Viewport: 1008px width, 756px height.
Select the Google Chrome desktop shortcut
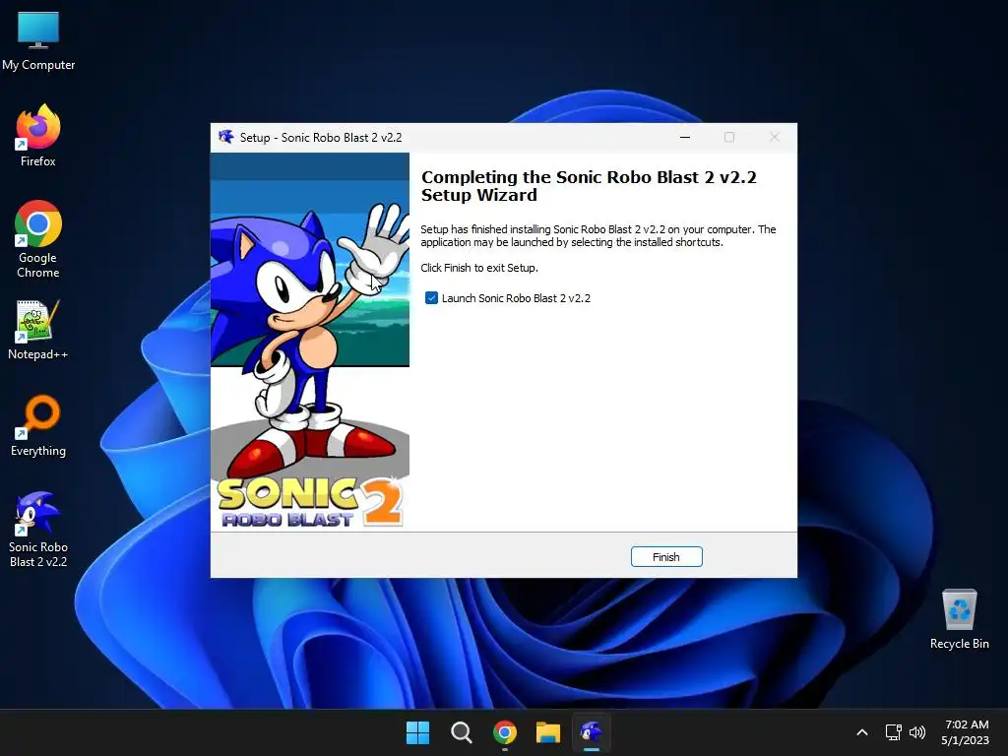[38, 239]
